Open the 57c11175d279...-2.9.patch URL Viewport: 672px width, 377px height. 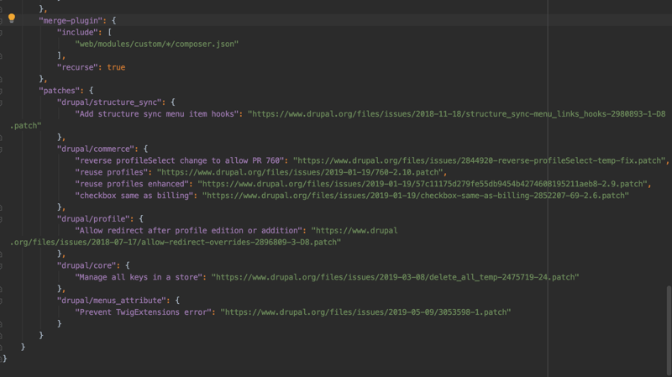423,184
